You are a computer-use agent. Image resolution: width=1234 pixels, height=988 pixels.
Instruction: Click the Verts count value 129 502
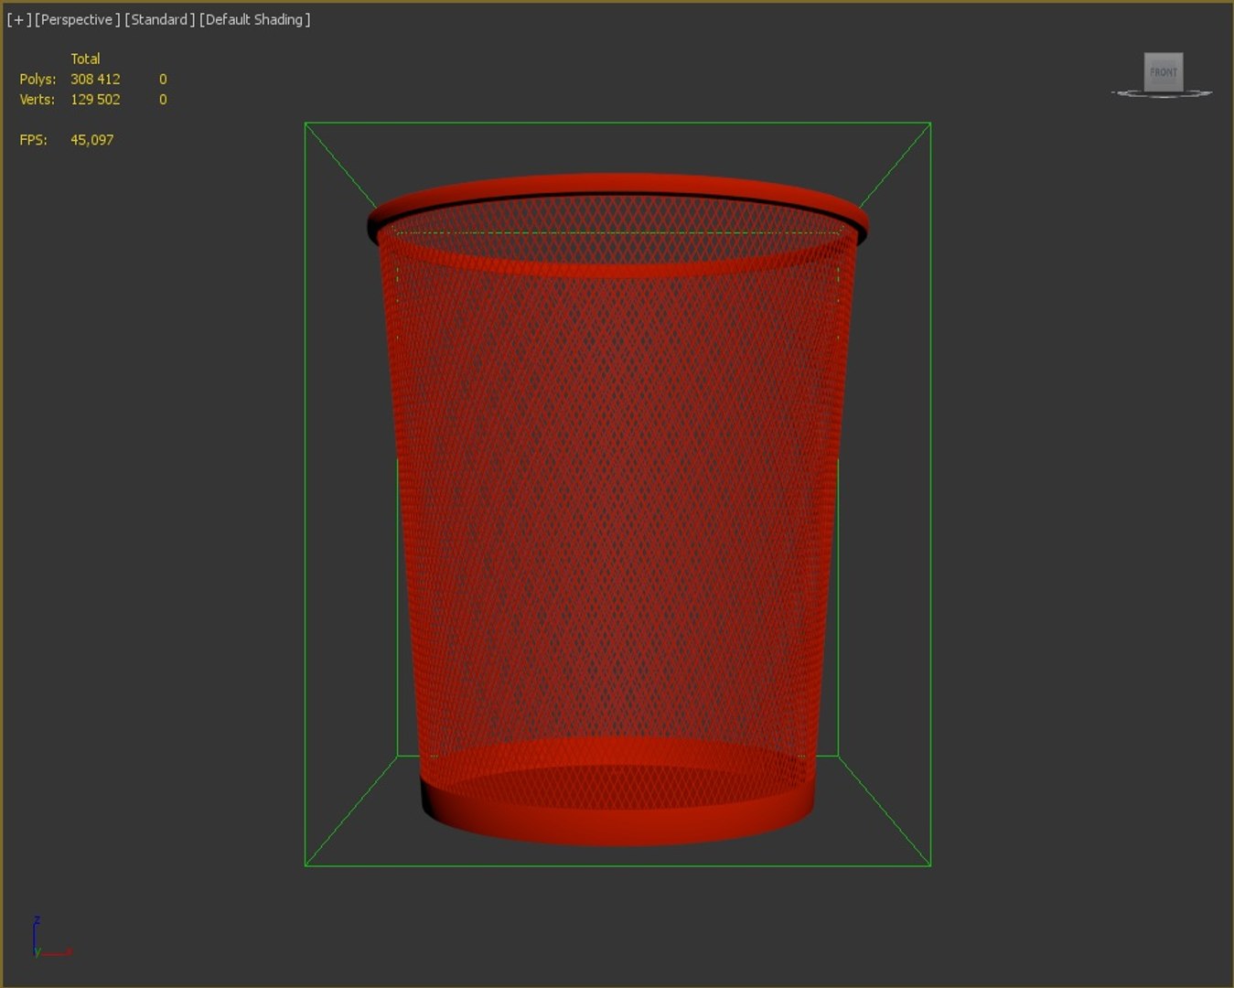coord(95,100)
